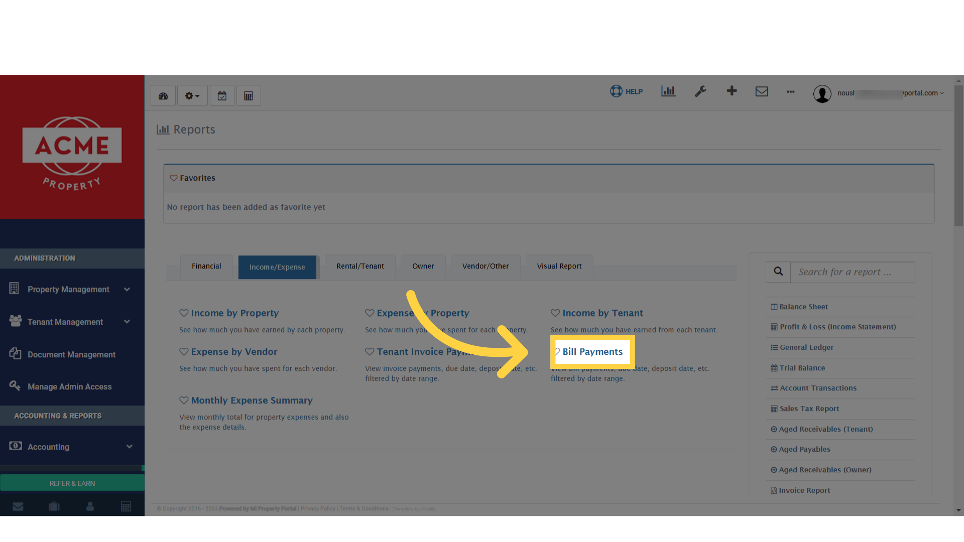Image resolution: width=964 pixels, height=542 pixels.
Task: Switch to the Visual Report tab
Action: [559, 266]
